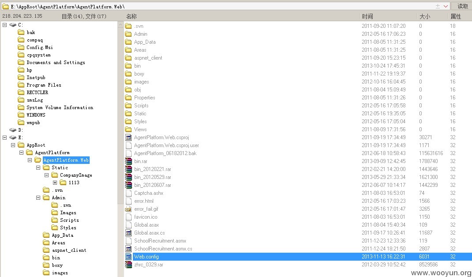Viewport: 472px width, 277px height.
Task: Select Images folder under Admin in tree
Action: (x=68, y=212)
